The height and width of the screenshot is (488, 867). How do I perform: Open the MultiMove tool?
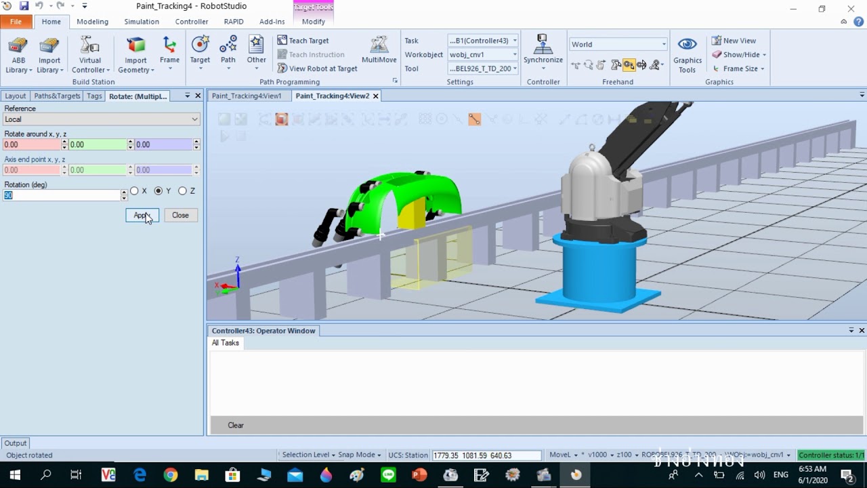pos(379,50)
